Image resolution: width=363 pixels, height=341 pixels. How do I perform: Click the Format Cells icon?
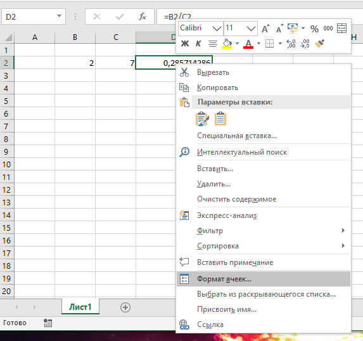pyautogui.click(x=184, y=279)
